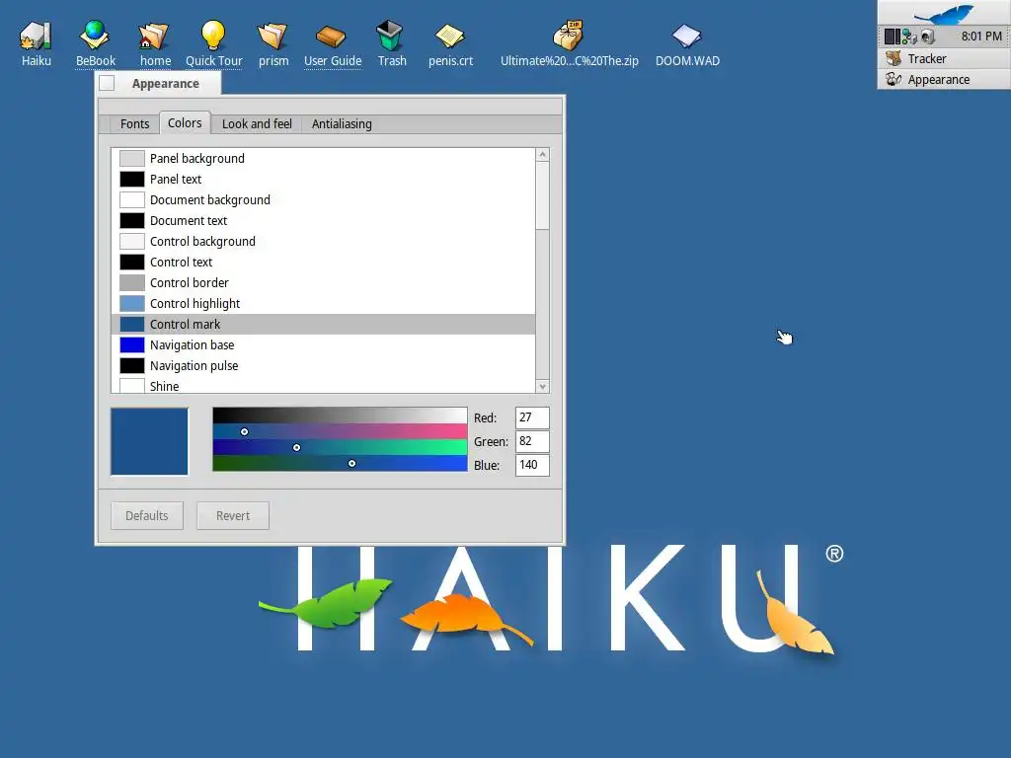Click the color list scroll up arrow
Screen dimensions: 1011x758
click(542, 155)
